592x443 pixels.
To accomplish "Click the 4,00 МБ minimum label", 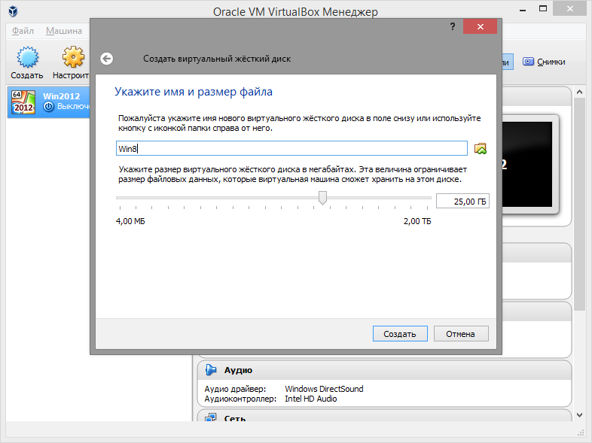I will click(x=130, y=221).
